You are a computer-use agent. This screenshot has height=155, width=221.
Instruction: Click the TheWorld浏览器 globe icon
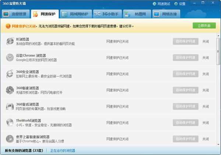pyautogui.click(x=10, y=123)
